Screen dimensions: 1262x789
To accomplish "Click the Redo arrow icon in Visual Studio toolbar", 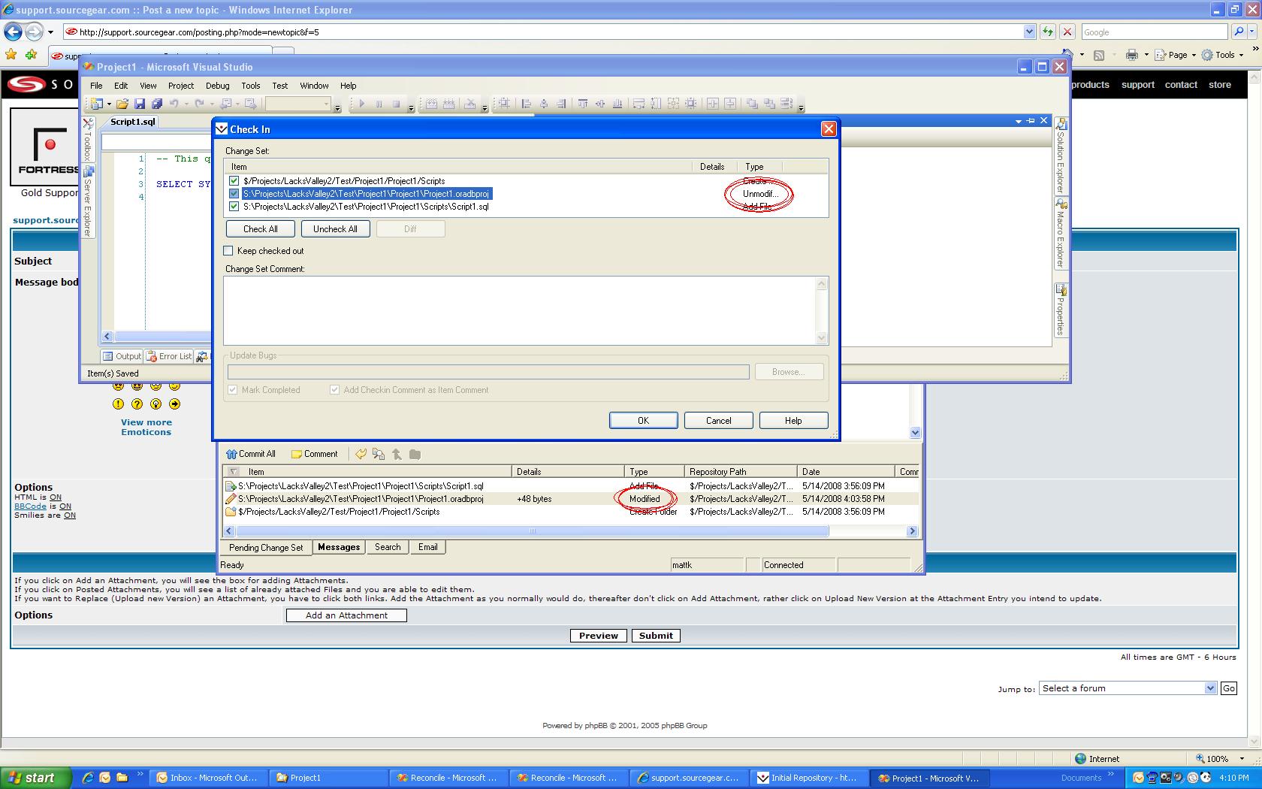I will point(199,104).
